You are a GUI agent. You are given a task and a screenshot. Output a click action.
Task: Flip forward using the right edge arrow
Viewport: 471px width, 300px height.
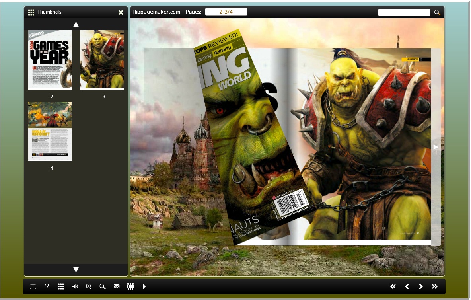[x=436, y=147]
